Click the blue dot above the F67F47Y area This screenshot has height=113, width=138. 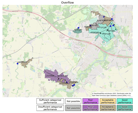78,28
